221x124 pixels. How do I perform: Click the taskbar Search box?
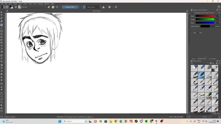[x=75, y=121]
